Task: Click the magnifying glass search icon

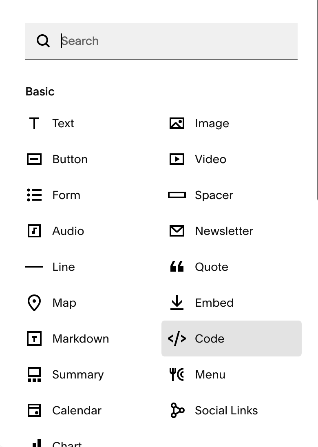Action: pos(43,41)
